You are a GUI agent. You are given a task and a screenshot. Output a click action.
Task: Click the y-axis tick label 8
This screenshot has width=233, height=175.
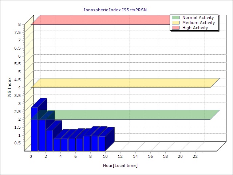pyautogui.click(x=19, y=24)
